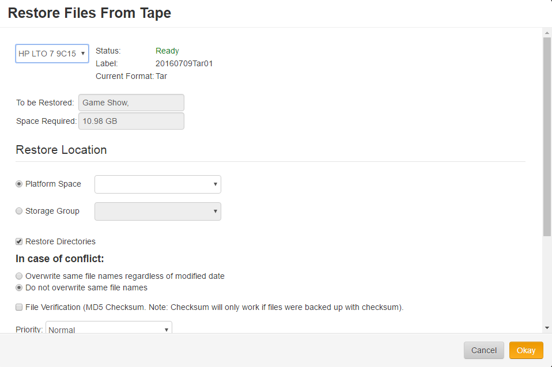This screenshot has width=552, height=367.
Task: Click the vertical scrollbar thumb
Action: tap(547, 137)
